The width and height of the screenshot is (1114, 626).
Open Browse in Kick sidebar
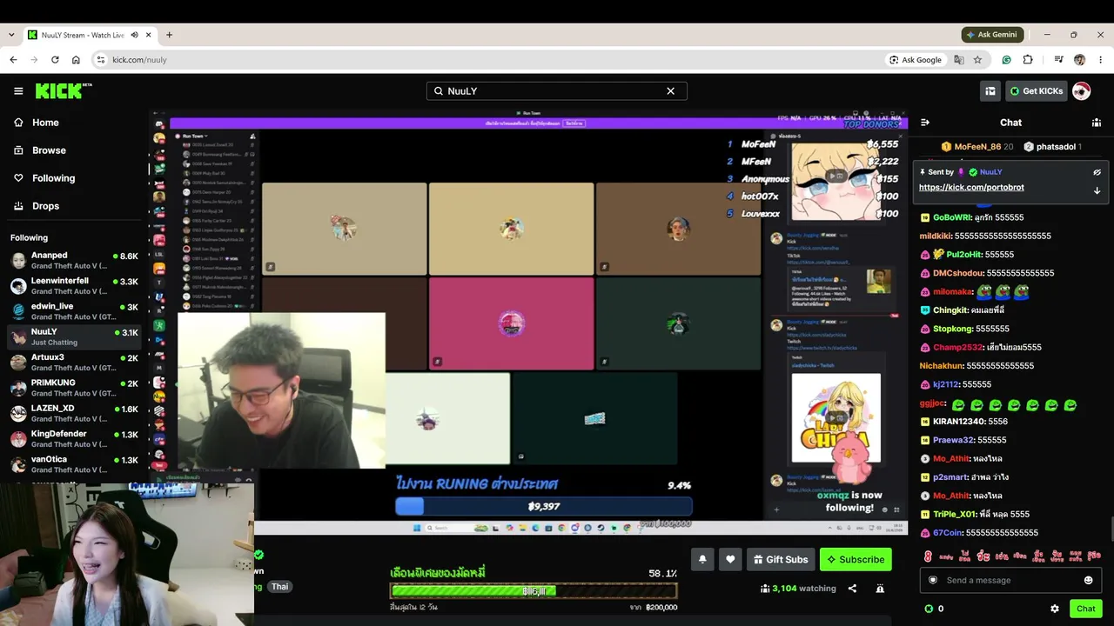pyautogui.click(x=74, y=150)
